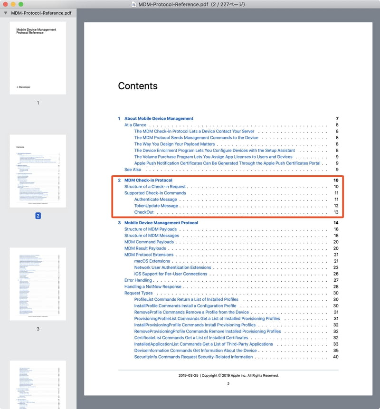Click the page label '1' under the cover thumbnail

coord(38,103)
